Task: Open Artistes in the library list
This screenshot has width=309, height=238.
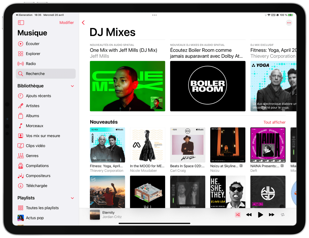Action: click(33, 106)
